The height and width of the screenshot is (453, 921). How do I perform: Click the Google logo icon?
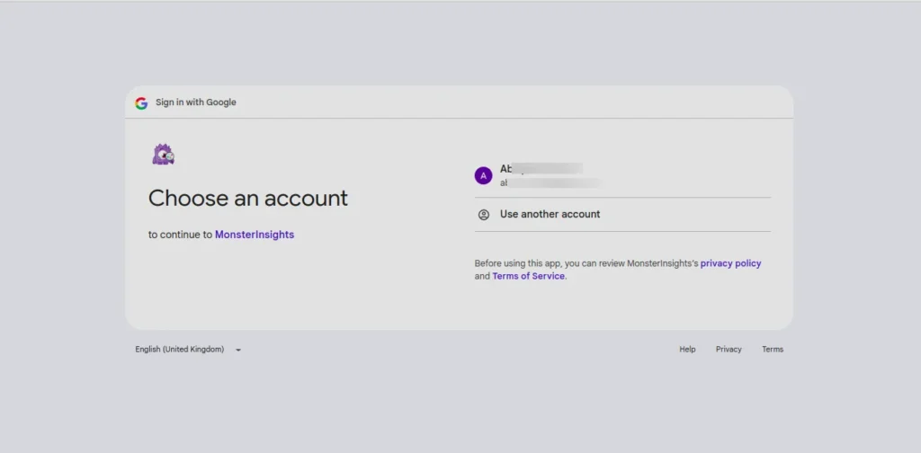click(x=141, y=103)
